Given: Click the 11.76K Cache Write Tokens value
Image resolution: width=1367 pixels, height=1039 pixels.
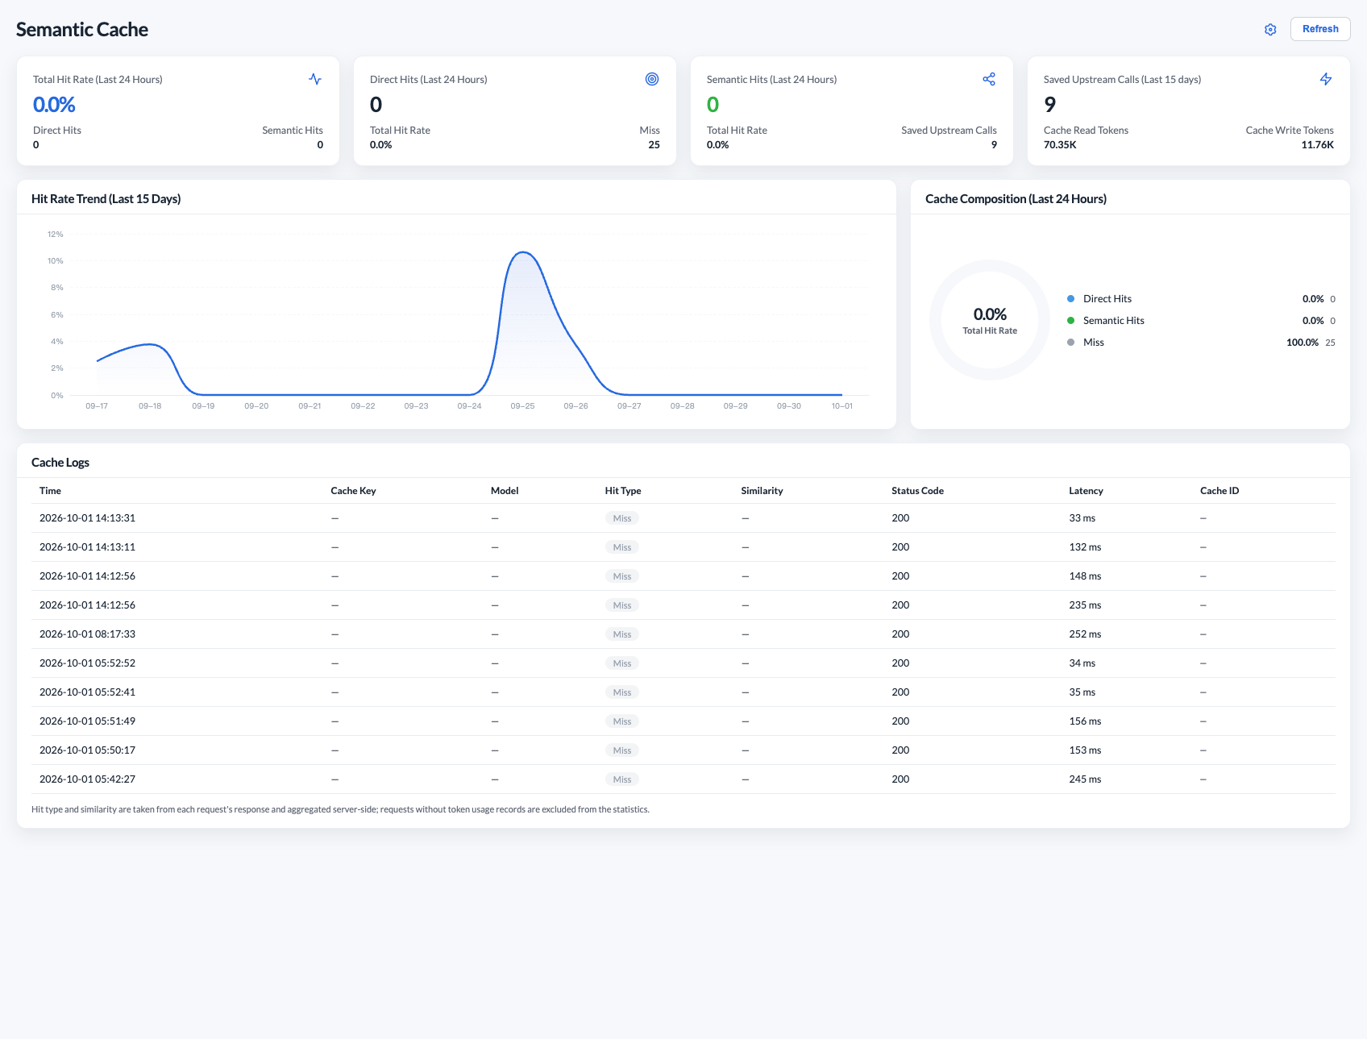Looking at the screenshot, I should [1318, 145].
